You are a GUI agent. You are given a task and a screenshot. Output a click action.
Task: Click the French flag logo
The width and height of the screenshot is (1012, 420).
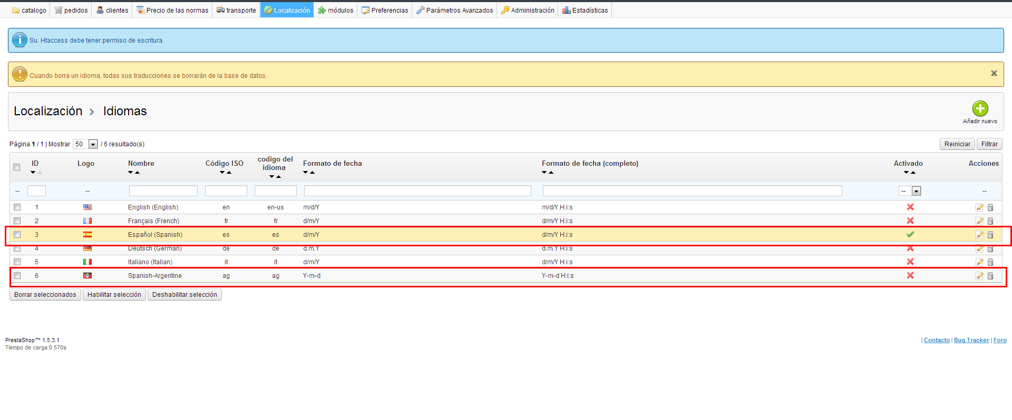click(x=87, y=221)
